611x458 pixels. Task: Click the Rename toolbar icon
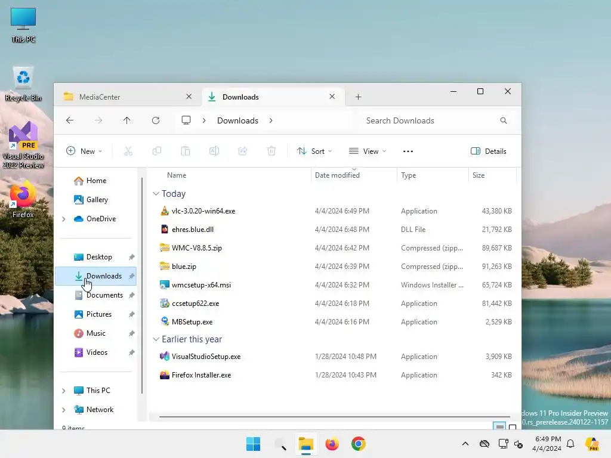tap(214, 151)
